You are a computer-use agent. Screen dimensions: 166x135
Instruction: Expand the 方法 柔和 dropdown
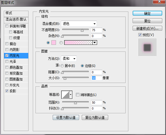69,59
